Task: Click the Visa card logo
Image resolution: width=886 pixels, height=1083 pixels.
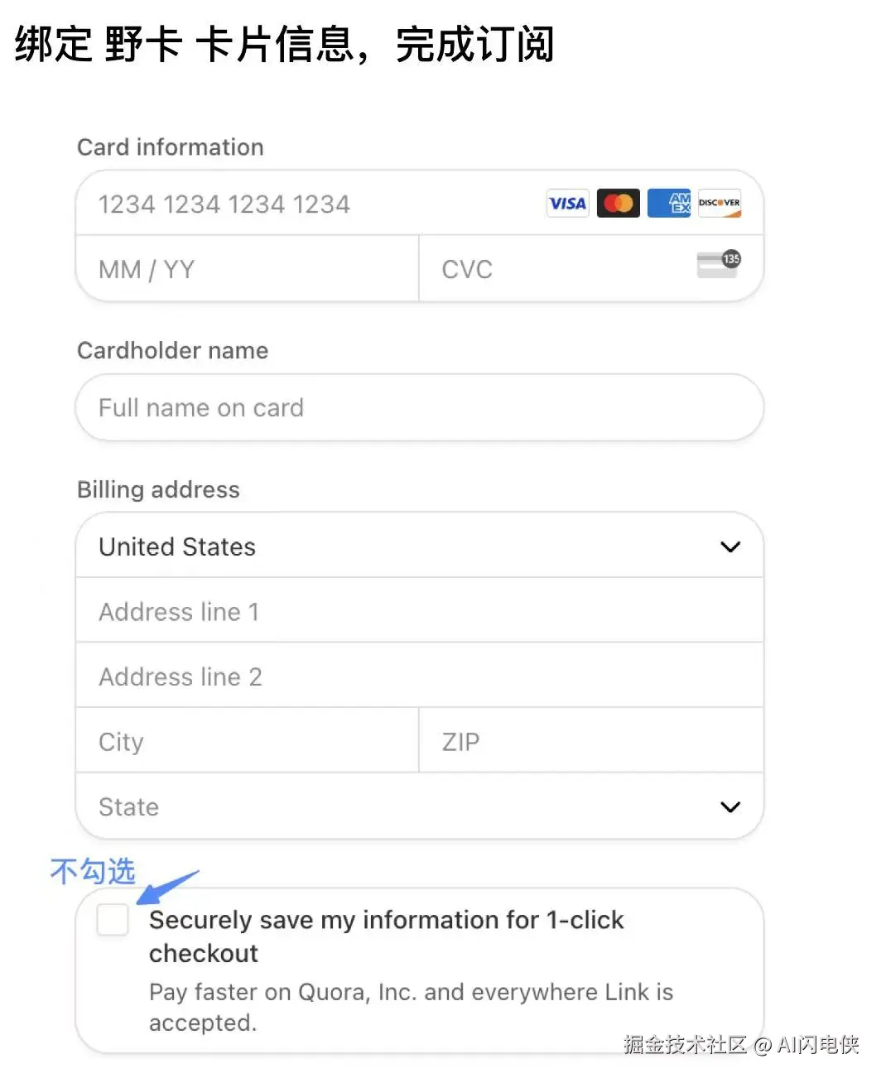Action: click(x=567, y=204)
